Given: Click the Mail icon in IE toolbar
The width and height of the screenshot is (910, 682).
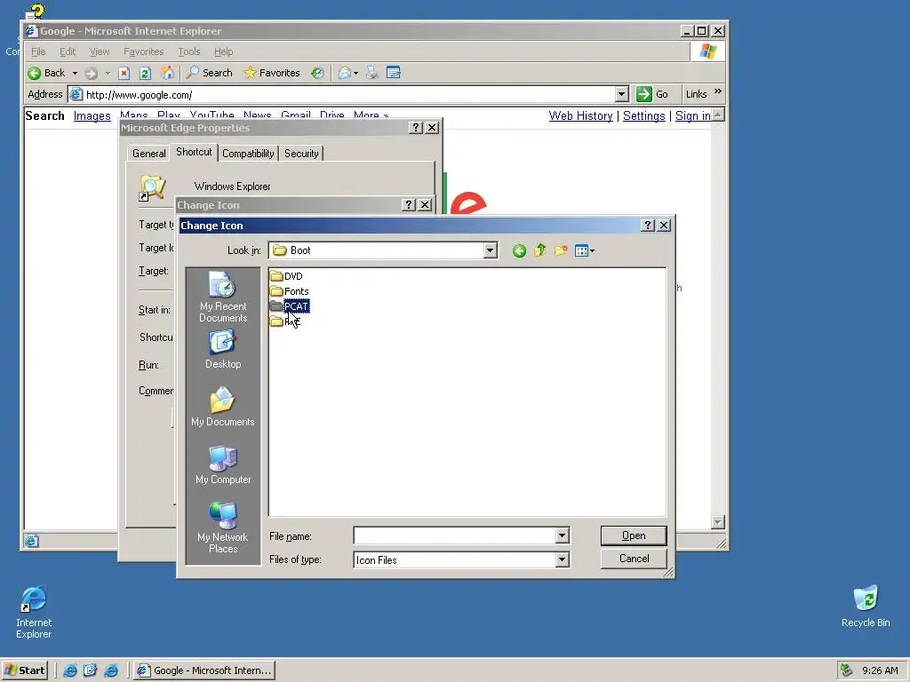Looking at the screenshot, I should [345, 73].
